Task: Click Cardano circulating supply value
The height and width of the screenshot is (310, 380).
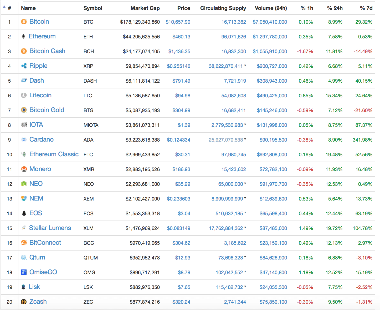Action: (226, 140)
